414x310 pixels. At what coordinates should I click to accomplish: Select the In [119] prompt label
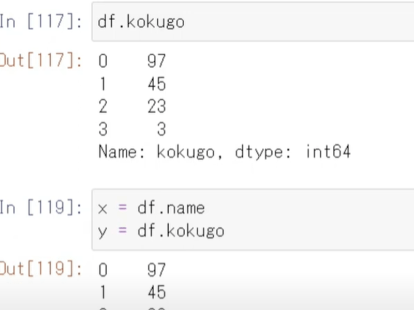click(x=40, y=208)
